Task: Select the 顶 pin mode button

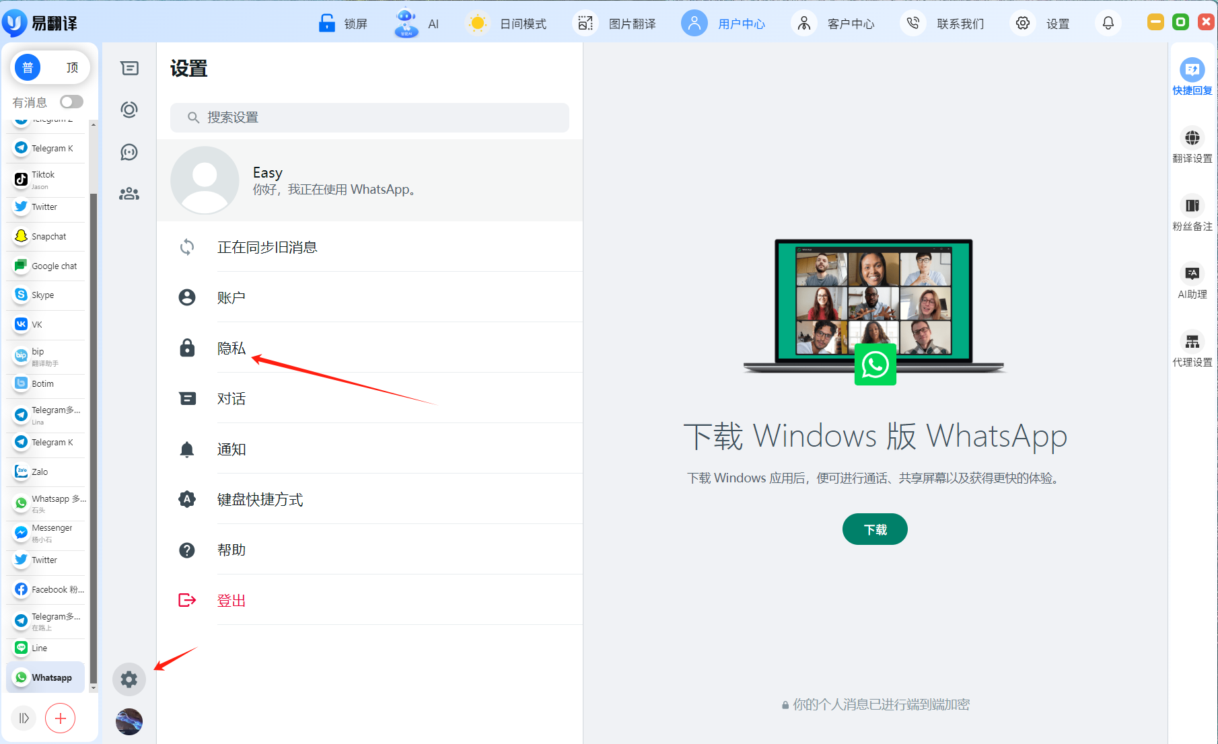Action: click(x=72, y=67)
